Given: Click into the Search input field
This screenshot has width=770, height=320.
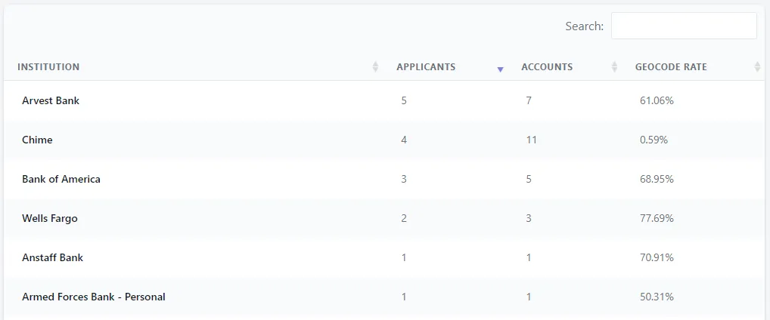Looking at the screenshot, I should [x=683, y=26].
